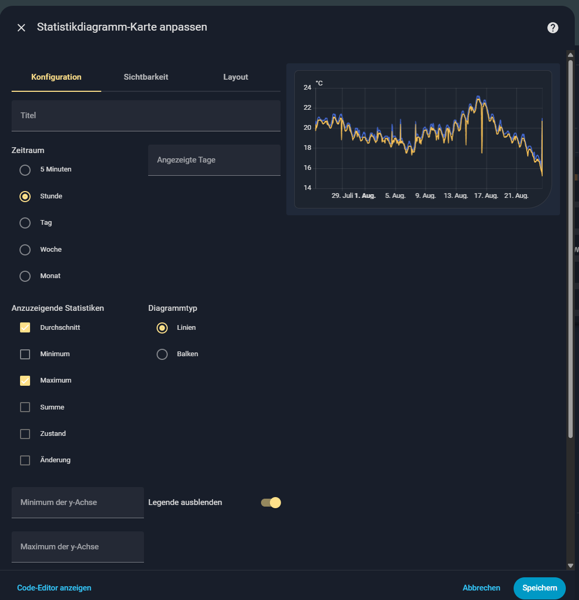Switch to the Sichtbarkeit tab
The height and width of the screenshot is (600, 579).
pos(146,77)
